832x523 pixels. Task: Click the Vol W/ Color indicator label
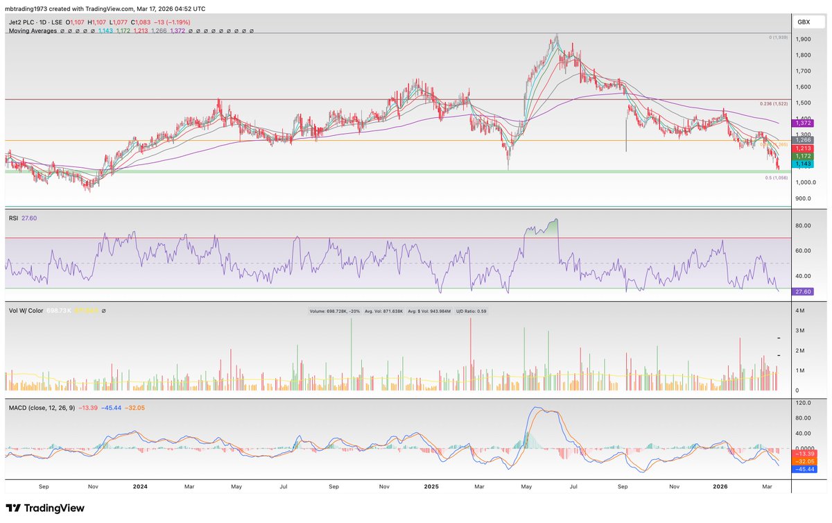coord(25,311)
